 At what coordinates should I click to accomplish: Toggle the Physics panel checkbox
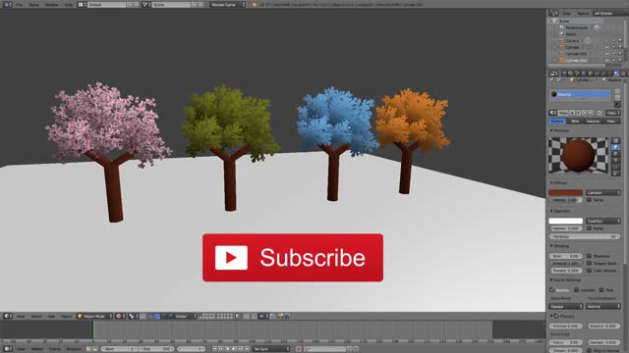(556, 316)
